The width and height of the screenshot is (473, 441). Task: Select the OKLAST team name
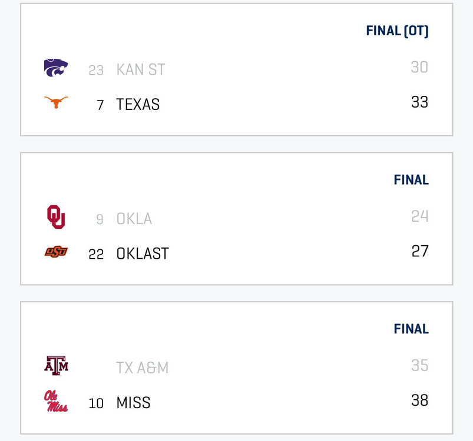[143, 254]
